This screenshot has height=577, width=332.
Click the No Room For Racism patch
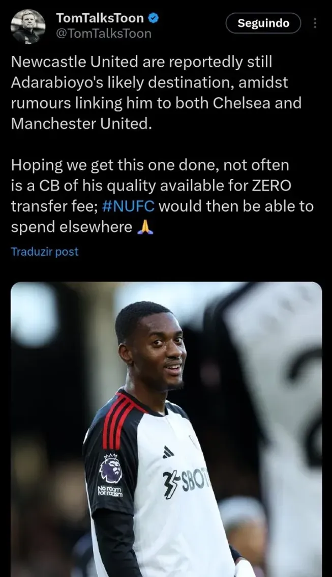coord(110,491)
